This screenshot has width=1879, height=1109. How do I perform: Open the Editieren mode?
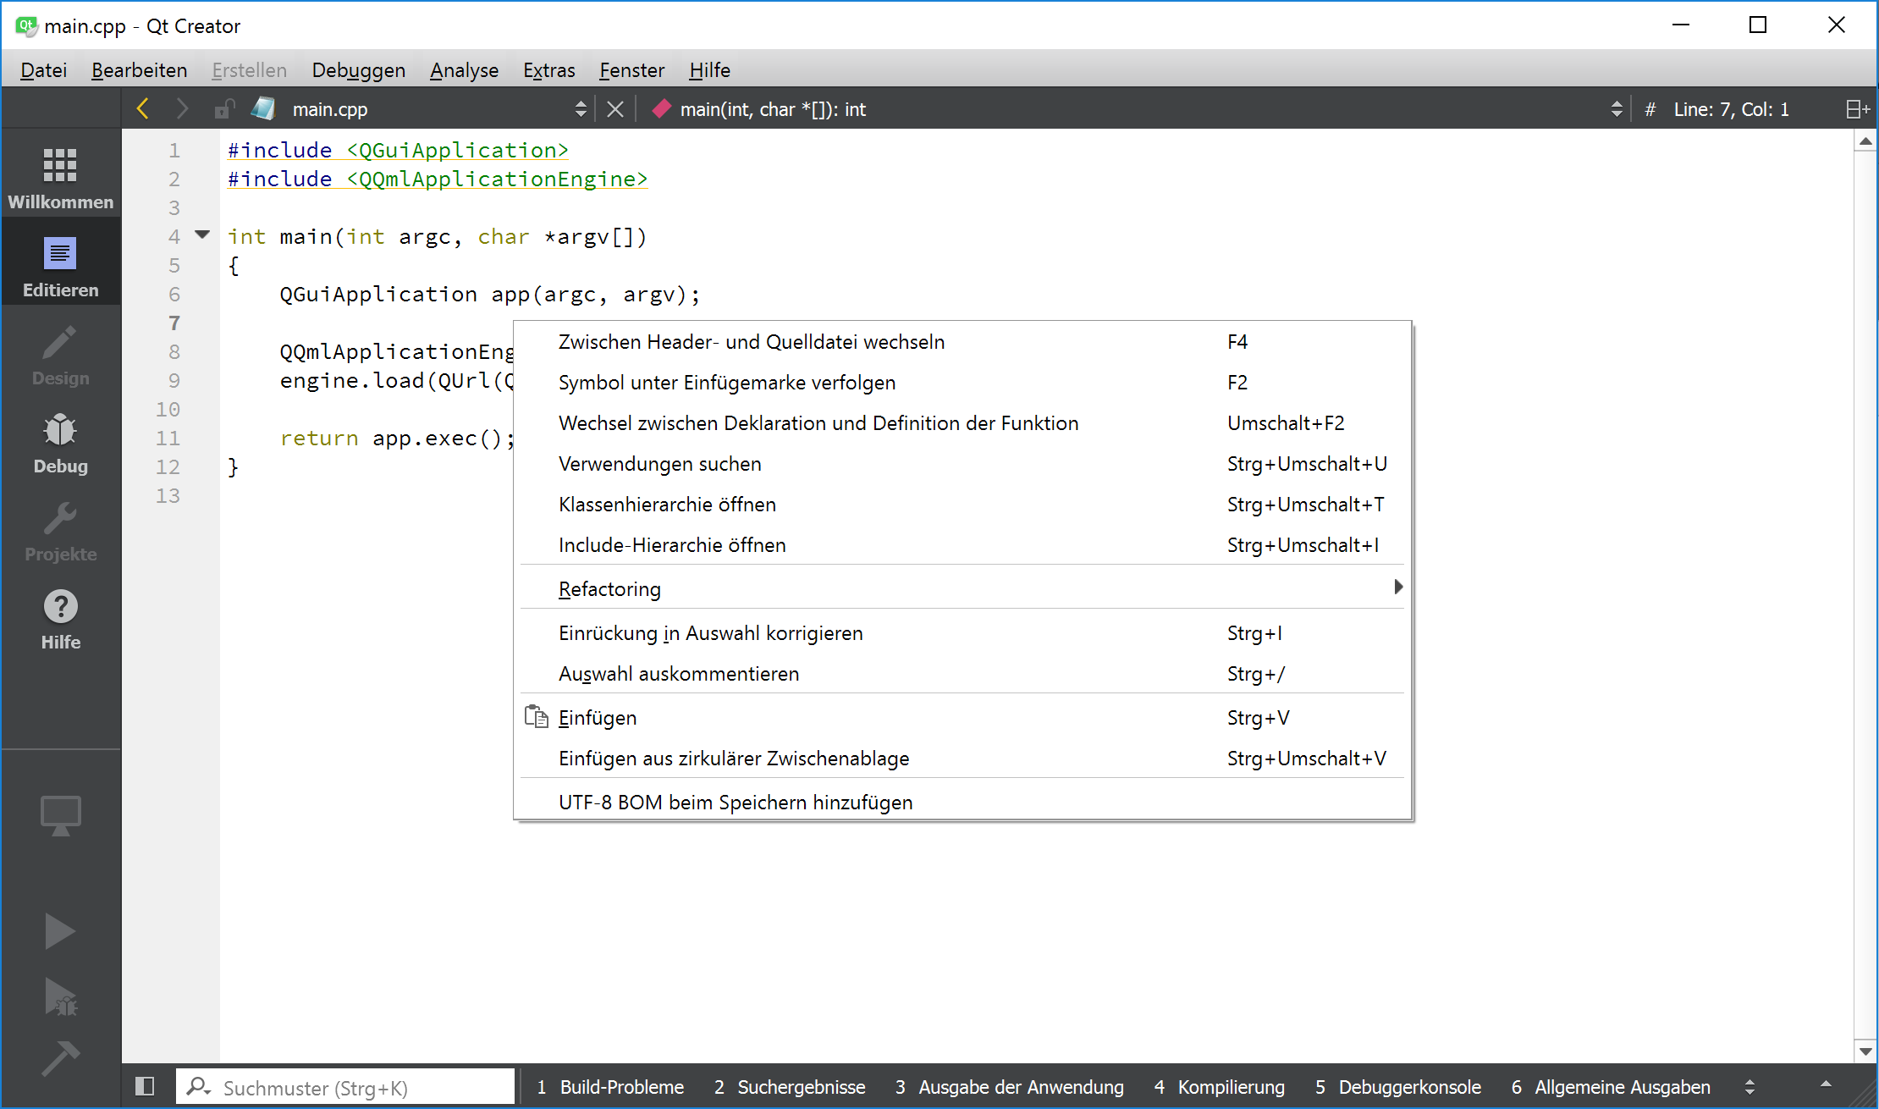click(x=60, y=266)
